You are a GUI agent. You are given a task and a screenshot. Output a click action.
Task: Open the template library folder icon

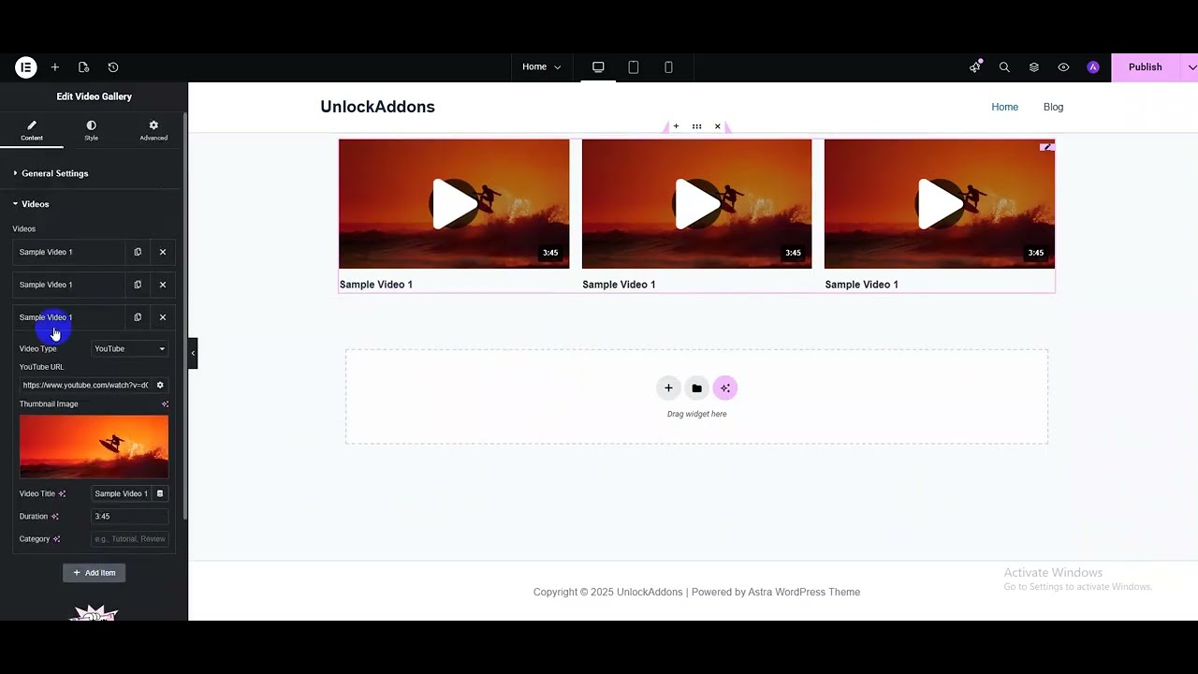point(696,388)
